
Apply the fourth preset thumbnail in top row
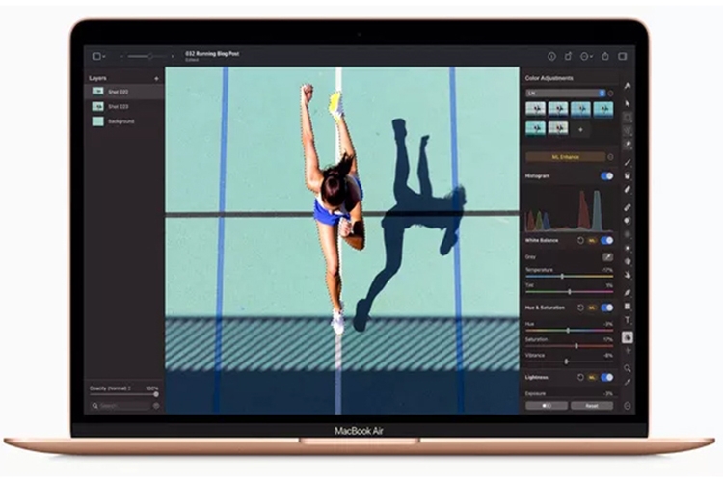[x=603, y=109]
